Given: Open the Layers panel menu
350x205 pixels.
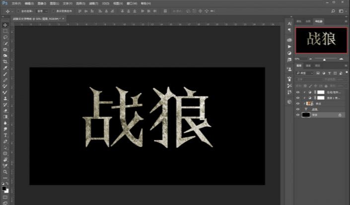Looking at the screenshot, I should (346, 66).
